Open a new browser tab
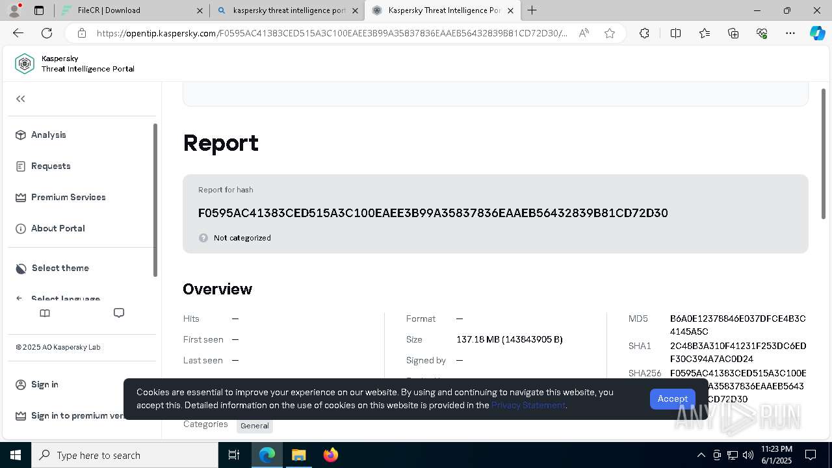 click(532, 10)
